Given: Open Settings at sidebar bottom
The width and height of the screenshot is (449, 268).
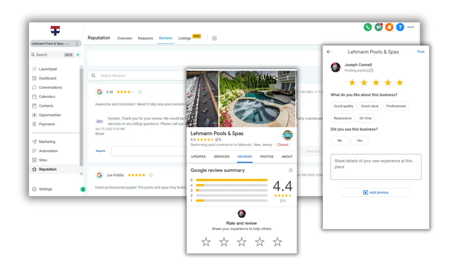Looking at the screenshot, I should point(42,189).
